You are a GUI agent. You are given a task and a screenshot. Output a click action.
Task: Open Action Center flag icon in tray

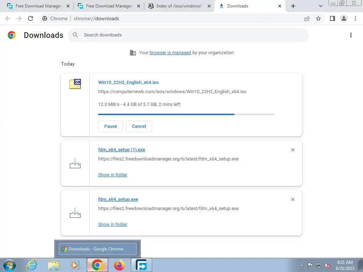[x=310, y=265]
